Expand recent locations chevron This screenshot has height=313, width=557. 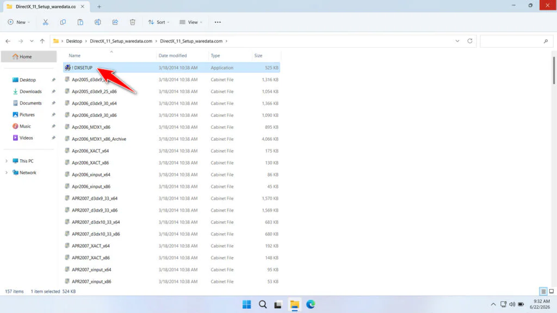tap(32, 41)
